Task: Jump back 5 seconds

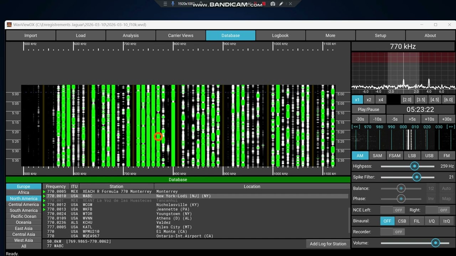Action: 395,119
